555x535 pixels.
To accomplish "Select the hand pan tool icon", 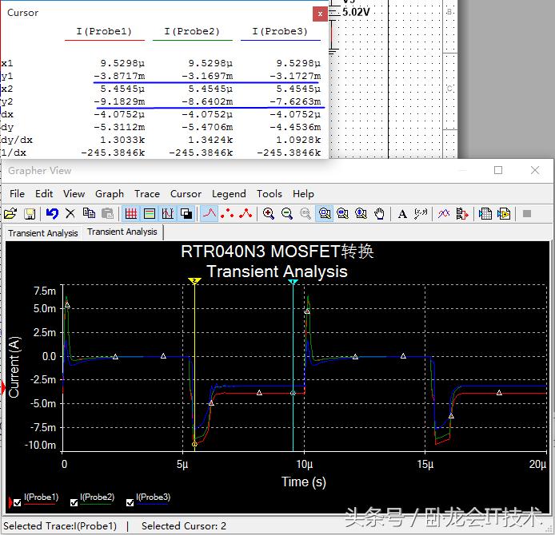I will [x=380, y=213].
